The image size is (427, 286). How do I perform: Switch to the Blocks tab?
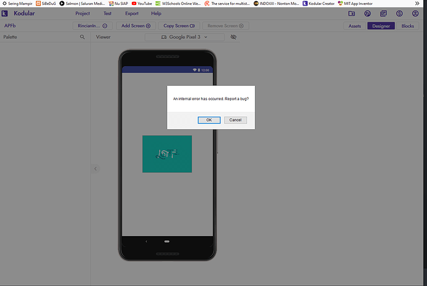[x=408, y=26]
